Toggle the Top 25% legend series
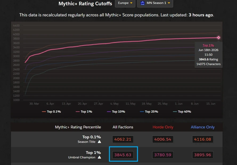Screen dimensions: 237x165 coord(149,112)
